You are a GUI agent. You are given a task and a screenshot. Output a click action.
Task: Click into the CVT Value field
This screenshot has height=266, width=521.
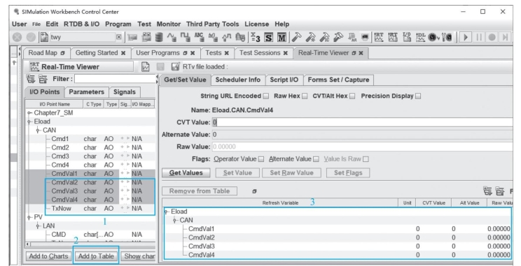coord(362,122)
